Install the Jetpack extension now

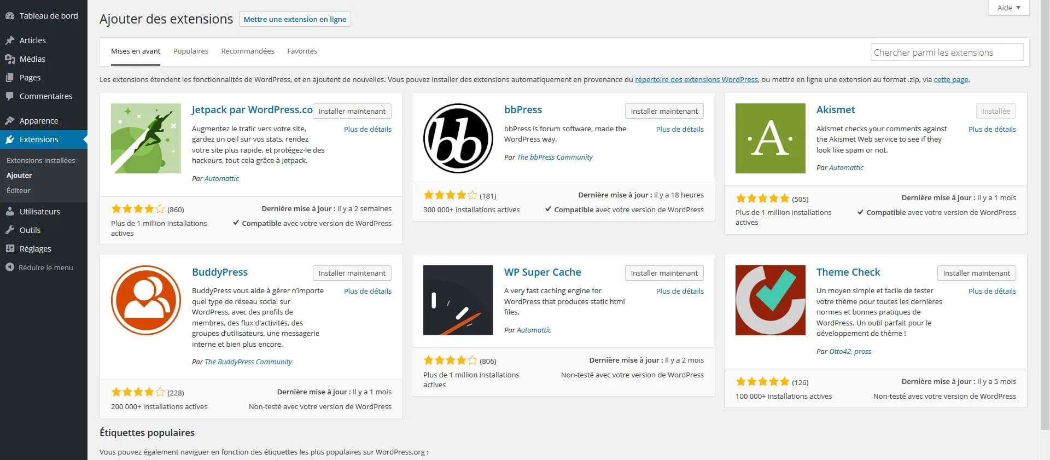[x=352, y=111]
